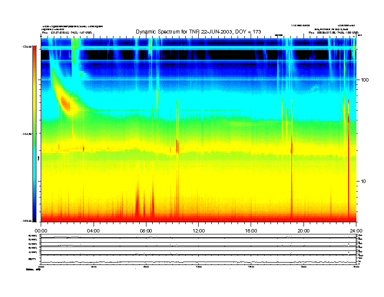Viewport: 384px width, 297px height.
Task: Click the "Dynamic Spectrum for TNR" plot title
Action: click(x=198, y=32)
